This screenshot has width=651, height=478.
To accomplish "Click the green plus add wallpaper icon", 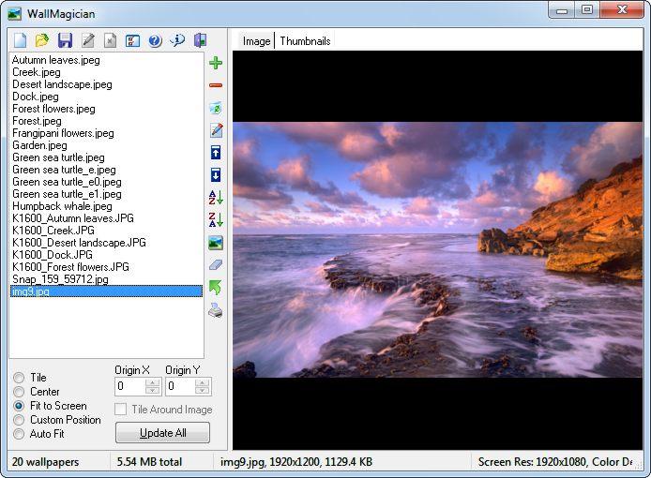I will 216,63.
